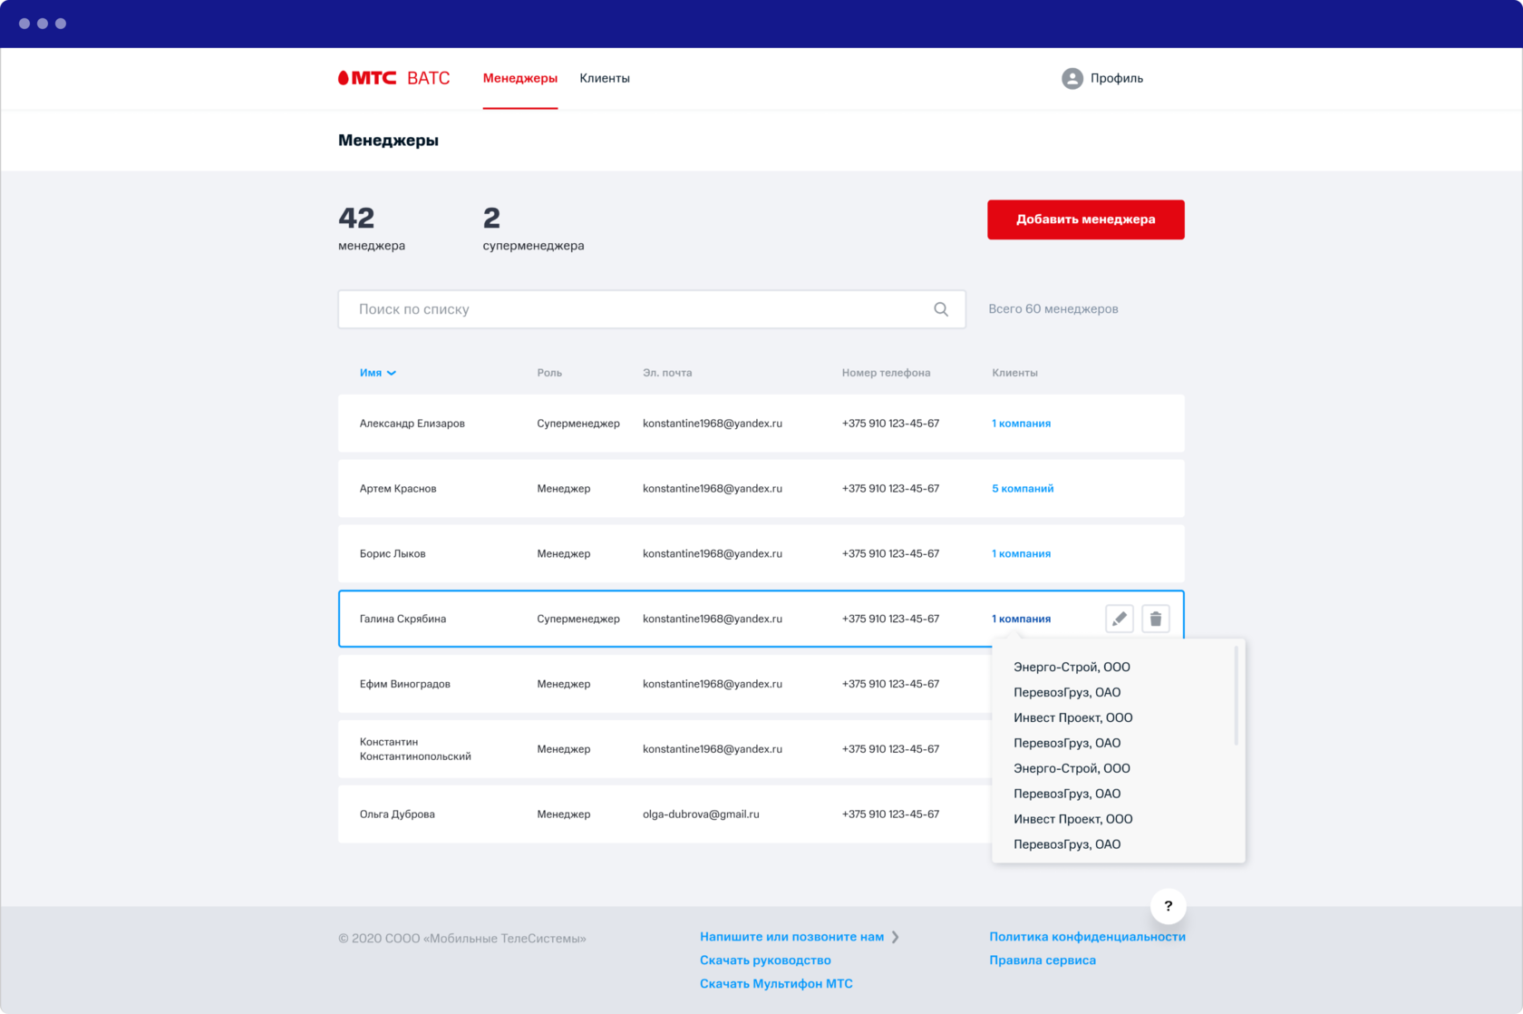Select the Ольга Дуброва row name
Viewport: 1523px width, 1014px height.
[x=397, y=814]
